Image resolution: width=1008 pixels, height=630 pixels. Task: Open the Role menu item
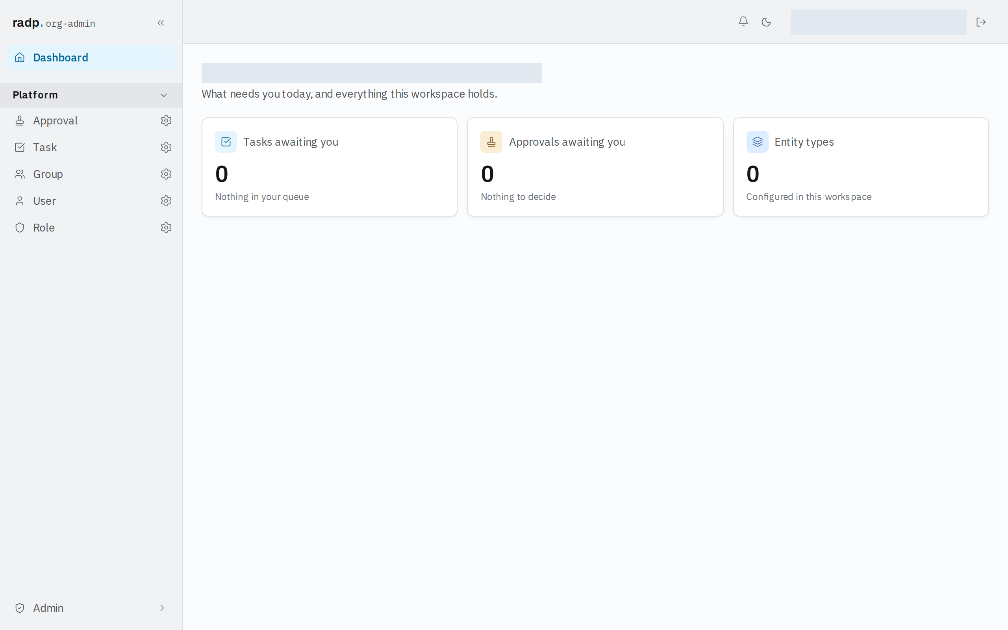coord(44,228)
